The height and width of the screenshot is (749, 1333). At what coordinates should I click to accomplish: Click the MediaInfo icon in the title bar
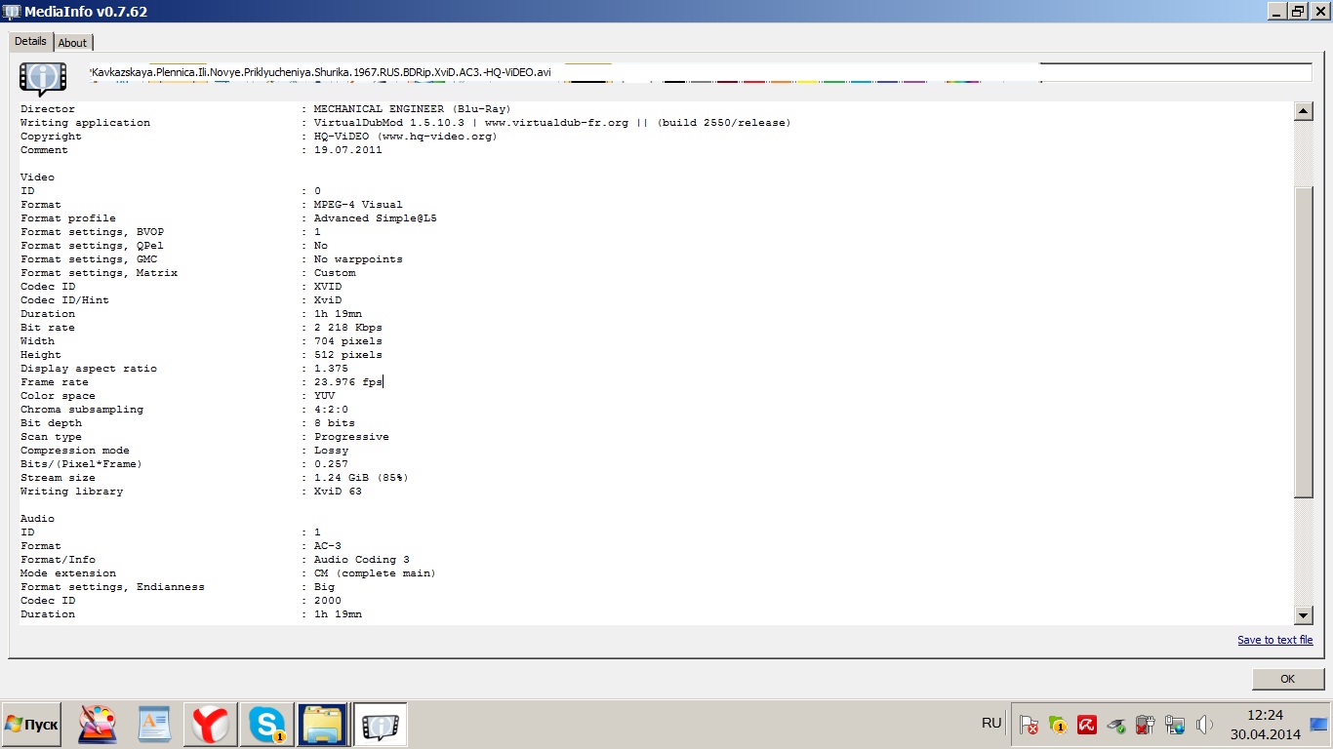click(12, 11)
